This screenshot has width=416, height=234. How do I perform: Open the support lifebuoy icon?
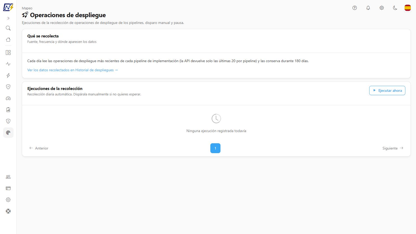tap(8, 211)
